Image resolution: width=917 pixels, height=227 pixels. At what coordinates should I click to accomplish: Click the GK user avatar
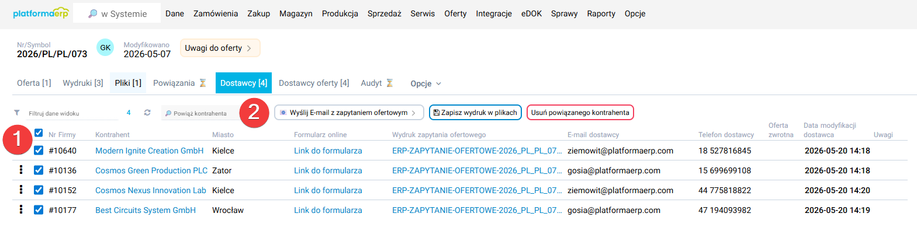(x=105, y=48)
